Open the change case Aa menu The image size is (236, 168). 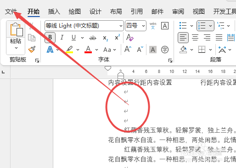pyautogui.click(x=110, y=50)
